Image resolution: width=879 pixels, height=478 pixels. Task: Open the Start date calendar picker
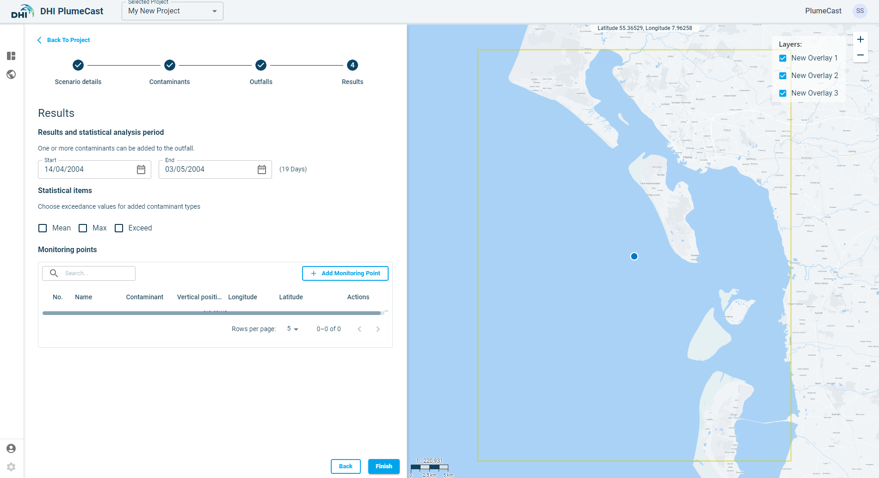tap(141, 169)
